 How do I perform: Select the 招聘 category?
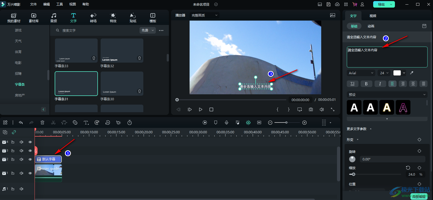point(18,73)
